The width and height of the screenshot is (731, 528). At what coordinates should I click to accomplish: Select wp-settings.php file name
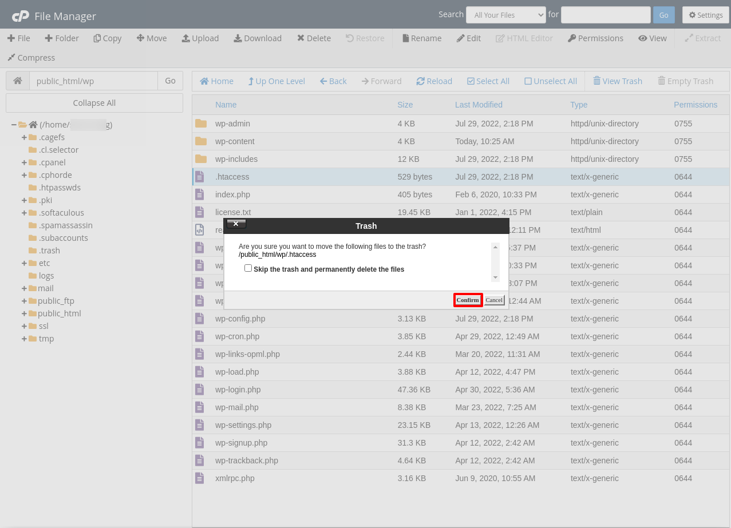pos(243,425)
